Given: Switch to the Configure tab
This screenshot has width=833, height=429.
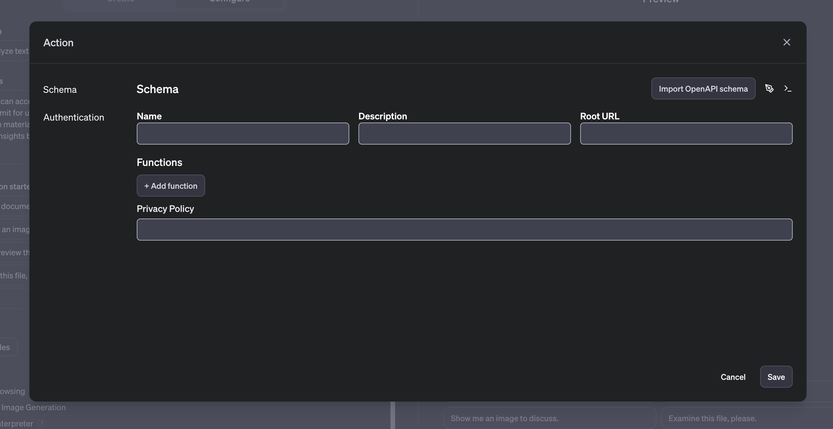Looking at the screenshot, I should click(x=230, y=1).
